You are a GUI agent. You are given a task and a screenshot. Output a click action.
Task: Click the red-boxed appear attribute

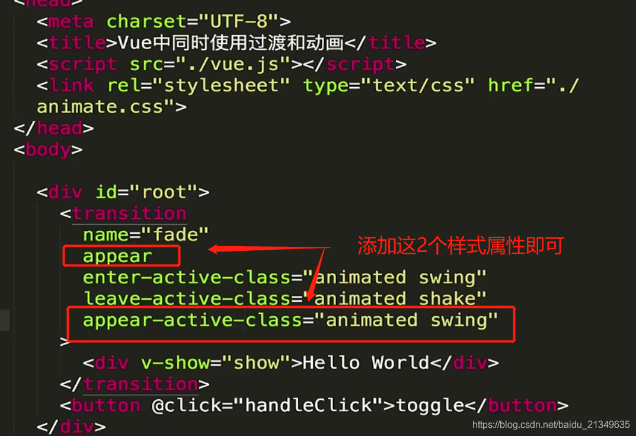[122, 256]
